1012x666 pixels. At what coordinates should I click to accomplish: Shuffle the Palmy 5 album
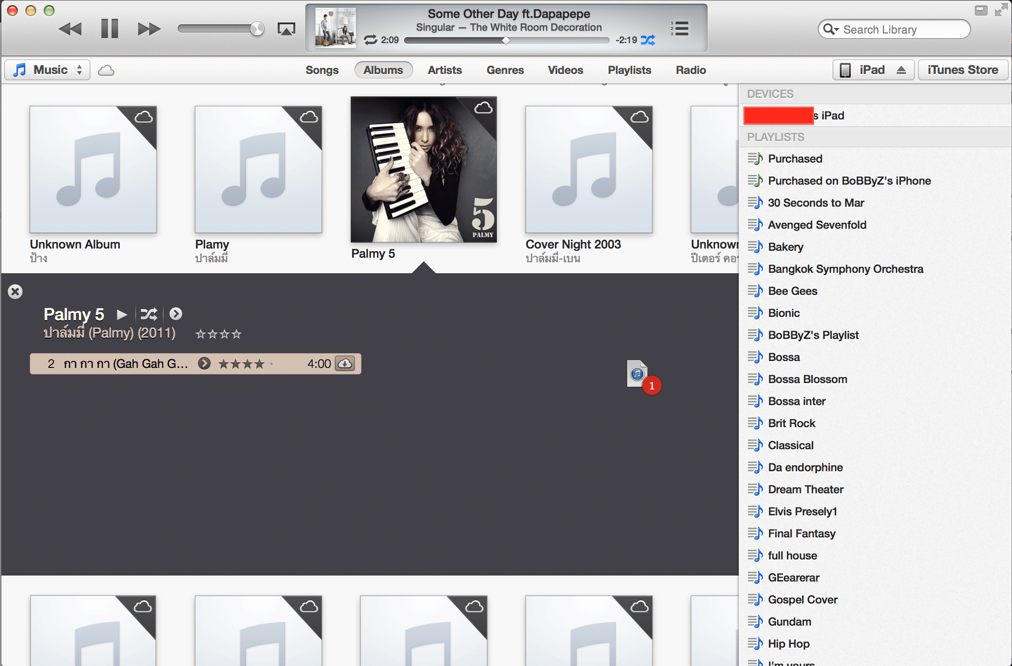[x=149, y=314]
